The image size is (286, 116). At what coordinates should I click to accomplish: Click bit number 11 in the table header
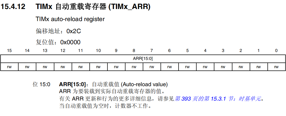80,51
